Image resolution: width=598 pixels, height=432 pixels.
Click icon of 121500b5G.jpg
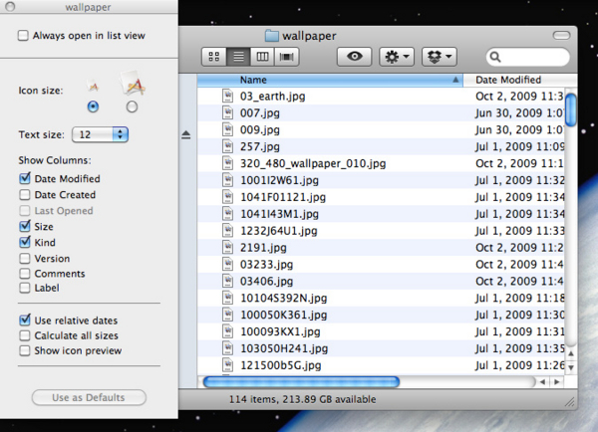227,365
